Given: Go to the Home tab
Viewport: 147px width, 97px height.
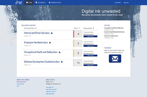Looking at the screenshot, I should [29, 3].
